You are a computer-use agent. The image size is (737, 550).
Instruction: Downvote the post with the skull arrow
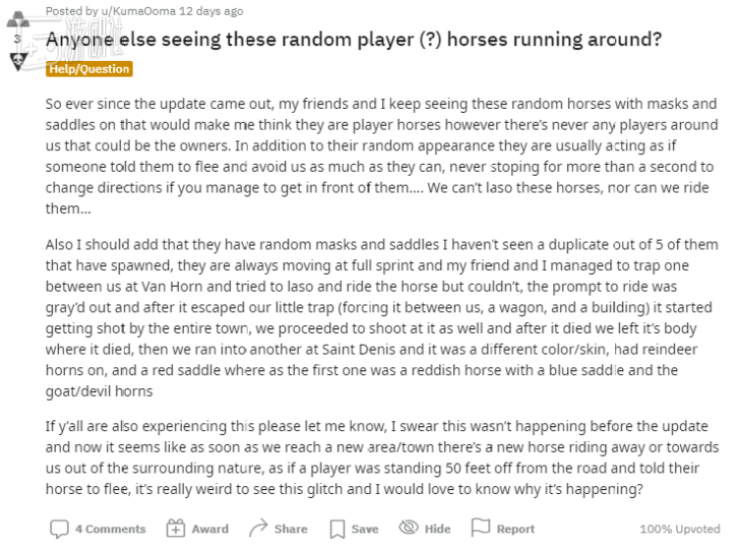(20, 61)
